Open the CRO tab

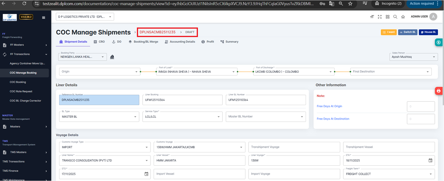99,42
